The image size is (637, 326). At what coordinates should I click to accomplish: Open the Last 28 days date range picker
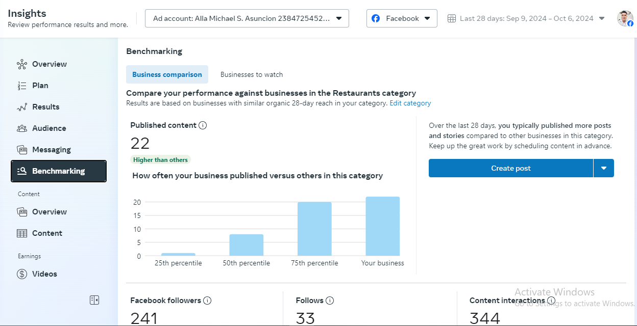coord(526,18)
